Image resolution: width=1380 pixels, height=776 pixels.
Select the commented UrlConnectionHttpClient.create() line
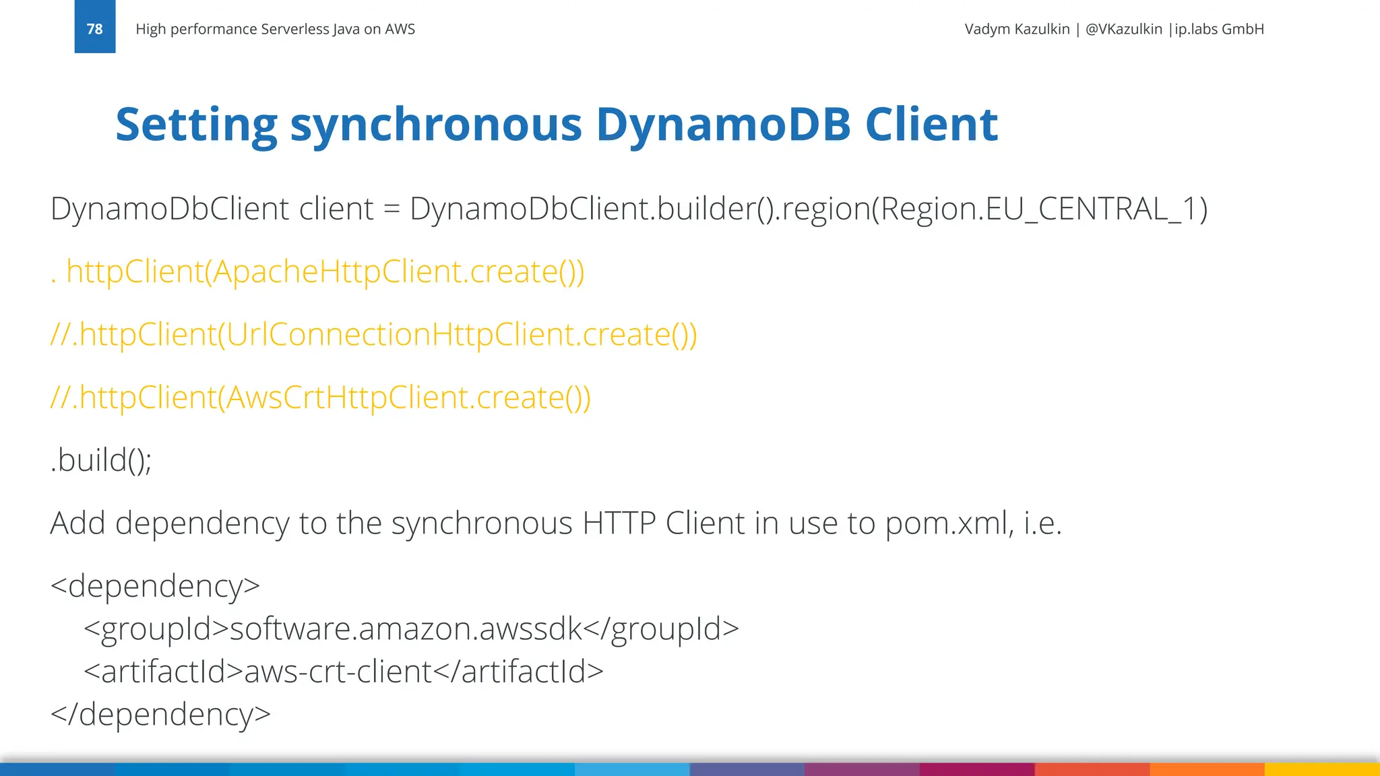(374, 335)
